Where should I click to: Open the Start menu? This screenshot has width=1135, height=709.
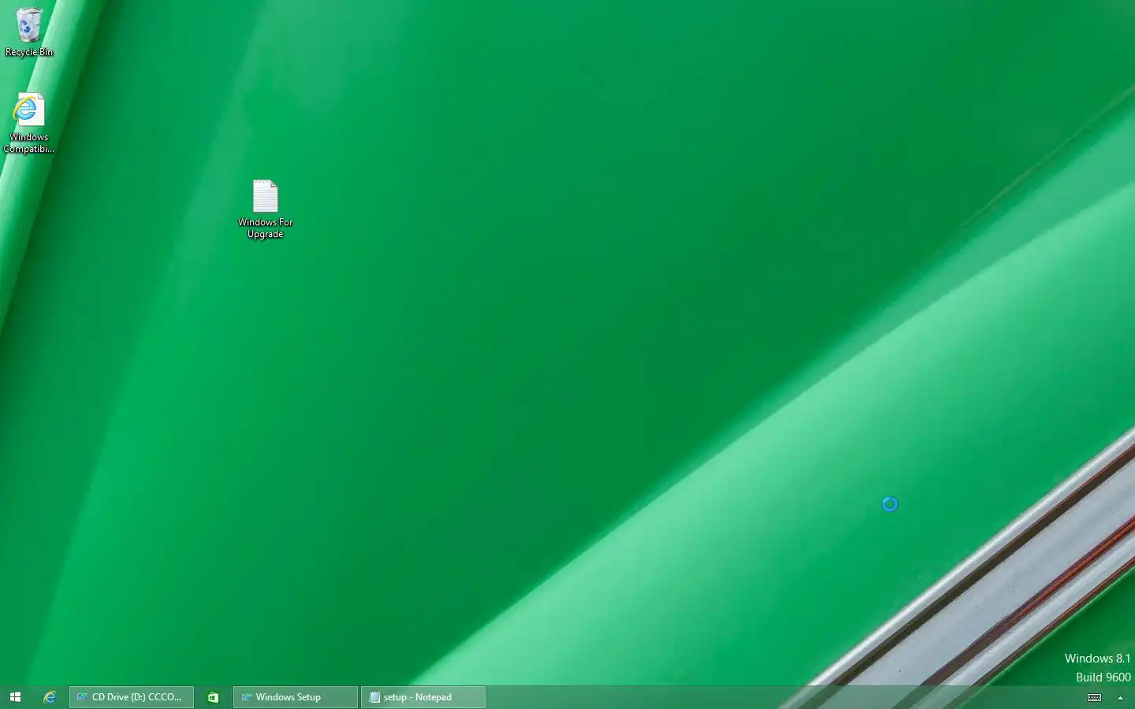click(x=15, y=697)
